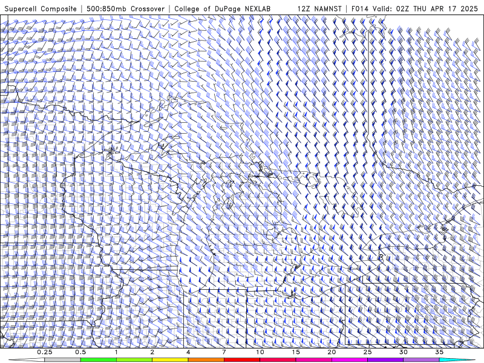
Task: Click the light purple segment after 30
Action: pyautogui.click(x=421, y=360)
